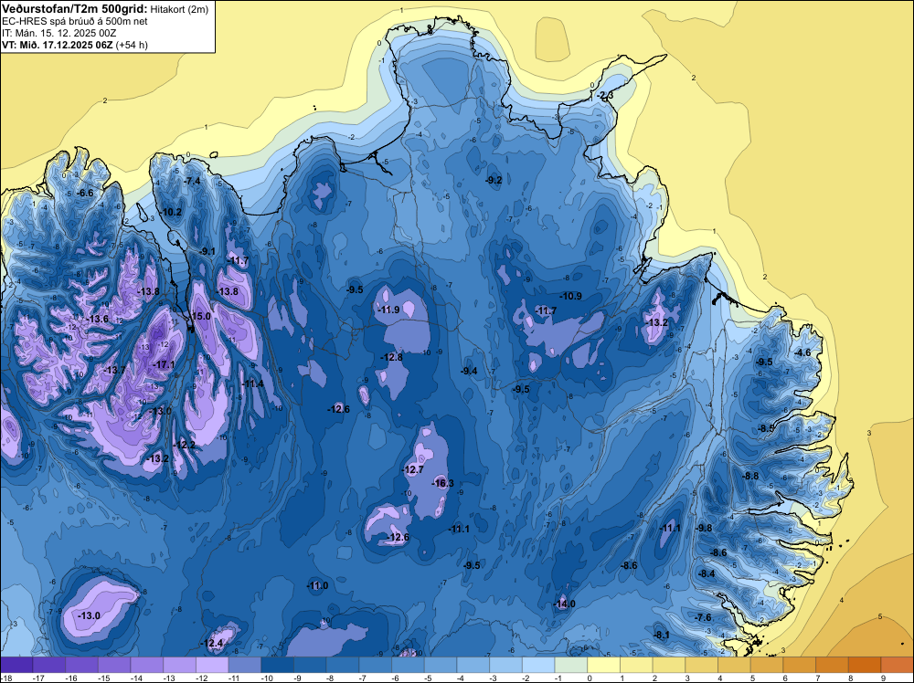
Task: Click the -9.1 temperature value on the map
Action: coord(207,251)
